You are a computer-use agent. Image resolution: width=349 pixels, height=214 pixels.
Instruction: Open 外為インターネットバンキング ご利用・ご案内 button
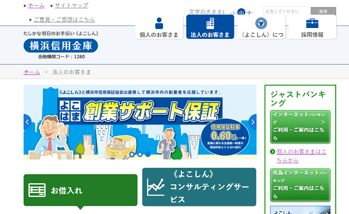click(300, 185)
